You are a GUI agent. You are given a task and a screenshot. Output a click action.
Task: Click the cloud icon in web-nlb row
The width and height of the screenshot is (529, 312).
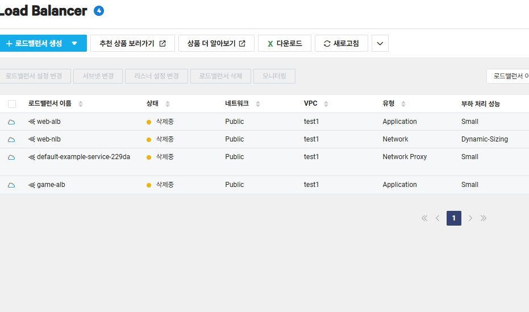point(11,139)
